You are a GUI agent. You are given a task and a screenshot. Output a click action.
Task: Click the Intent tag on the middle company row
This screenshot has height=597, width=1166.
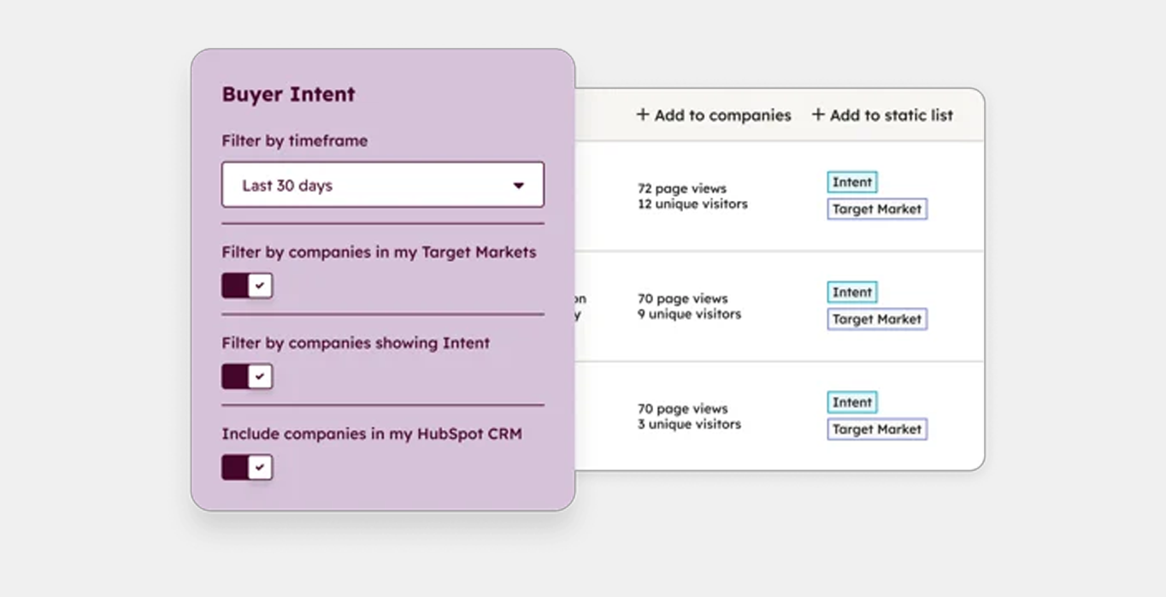point(851,292)
